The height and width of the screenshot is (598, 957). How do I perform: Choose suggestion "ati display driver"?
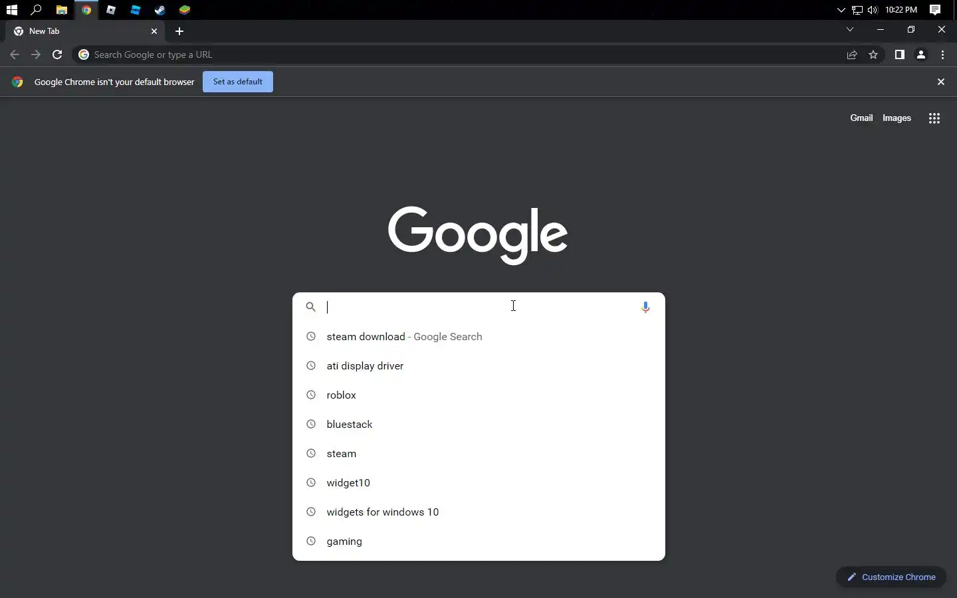tap(478, 365)
